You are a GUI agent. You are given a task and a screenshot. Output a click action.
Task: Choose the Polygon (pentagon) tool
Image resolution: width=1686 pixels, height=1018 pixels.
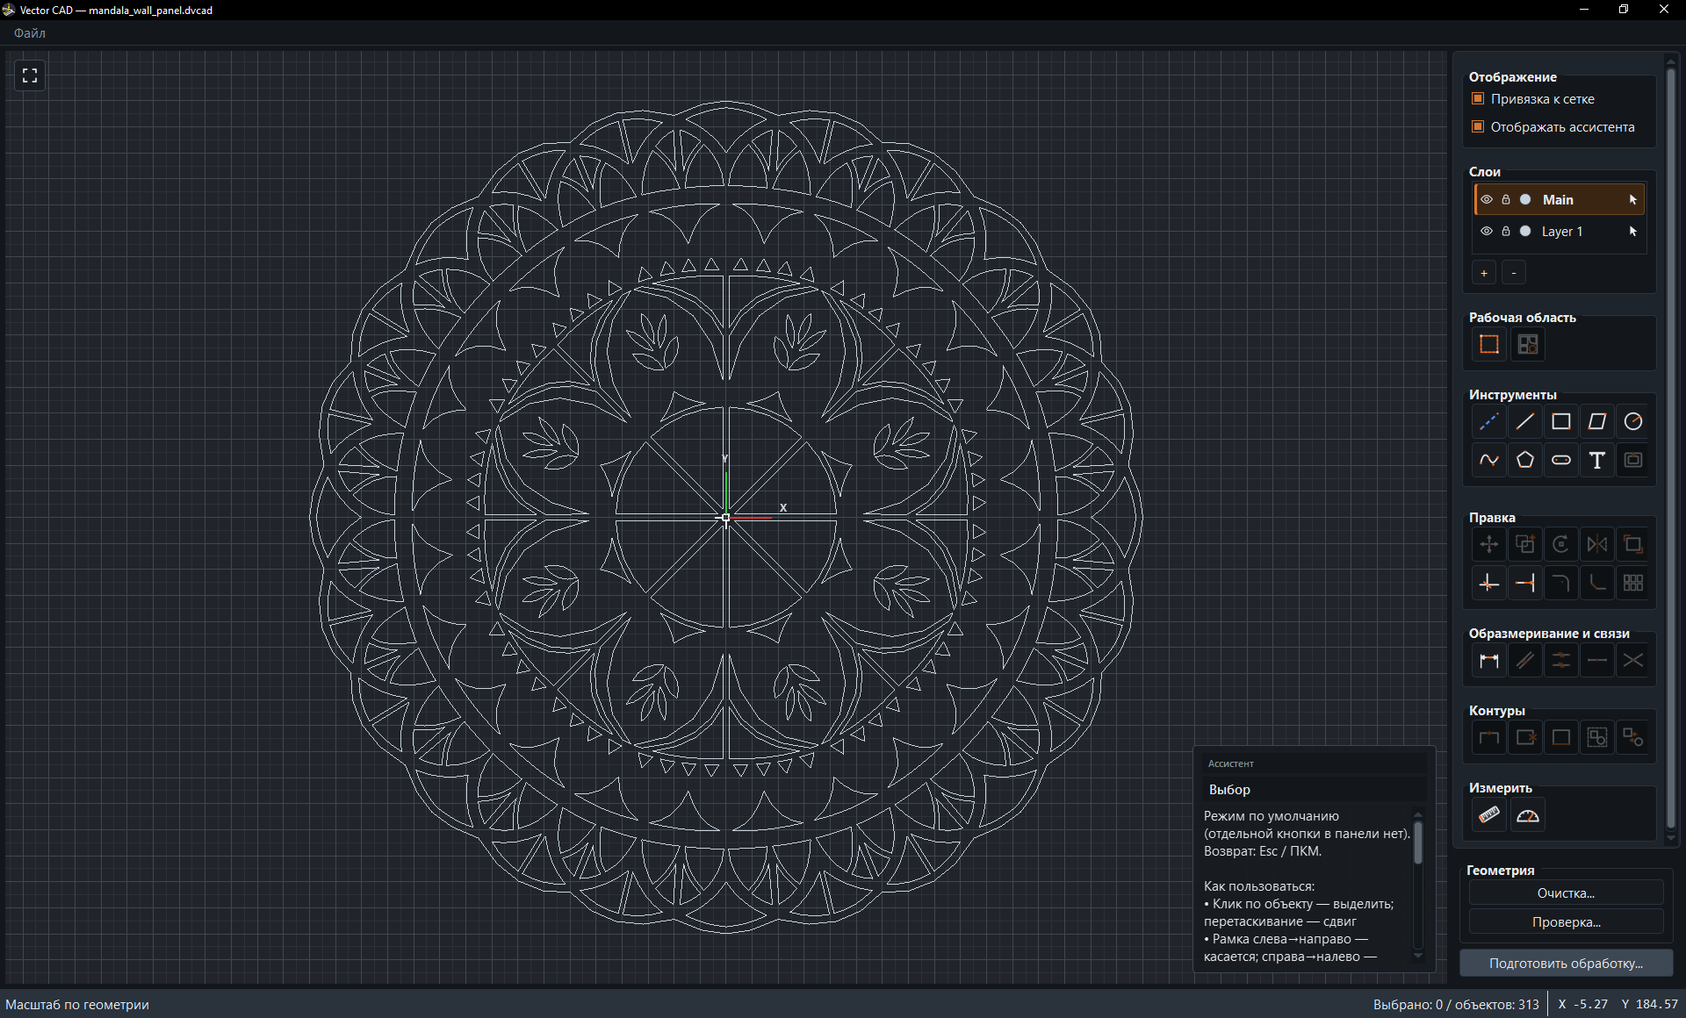[1525, 460]
